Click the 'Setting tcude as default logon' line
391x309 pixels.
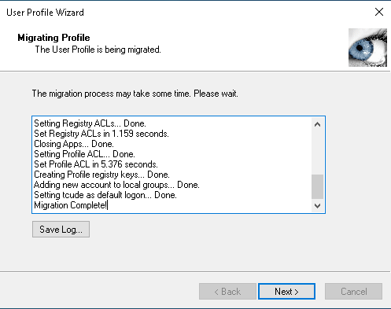(105, 195)
